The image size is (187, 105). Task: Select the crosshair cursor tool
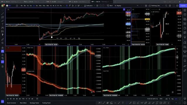pyautogui.click(x=3, y=10)
